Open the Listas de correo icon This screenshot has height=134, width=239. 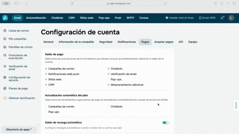point(5,30)
